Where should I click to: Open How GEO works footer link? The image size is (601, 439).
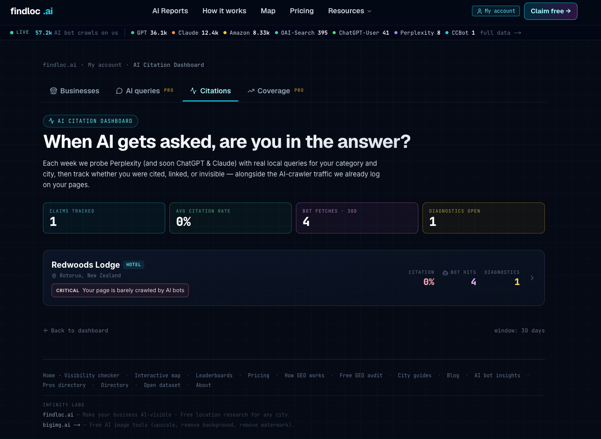tap(305, 375)
